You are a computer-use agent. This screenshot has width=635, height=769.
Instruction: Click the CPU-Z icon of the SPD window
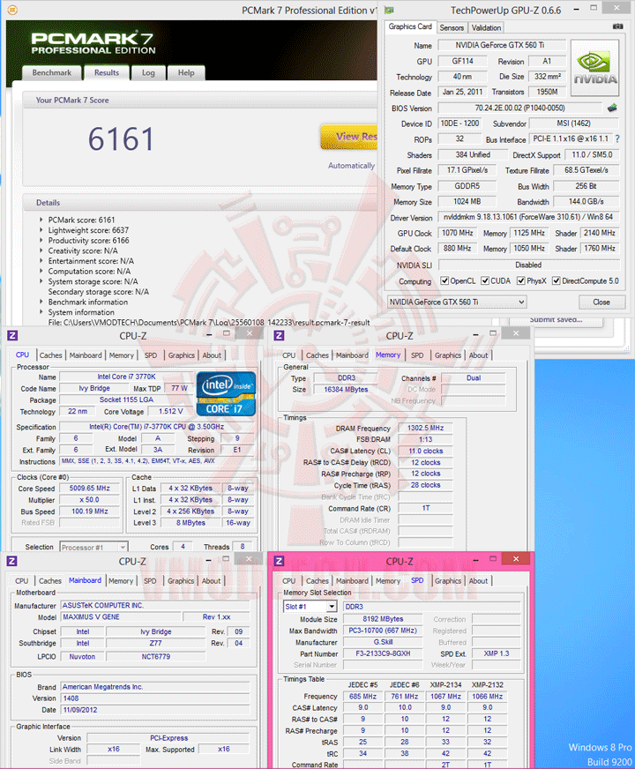tap(279, 561)
